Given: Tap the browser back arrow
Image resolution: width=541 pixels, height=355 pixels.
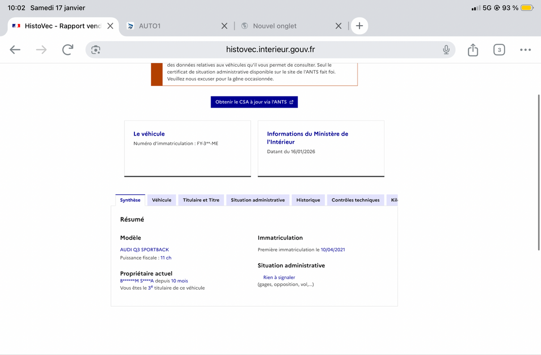Looking at the screenshot, I should point(15,50).
